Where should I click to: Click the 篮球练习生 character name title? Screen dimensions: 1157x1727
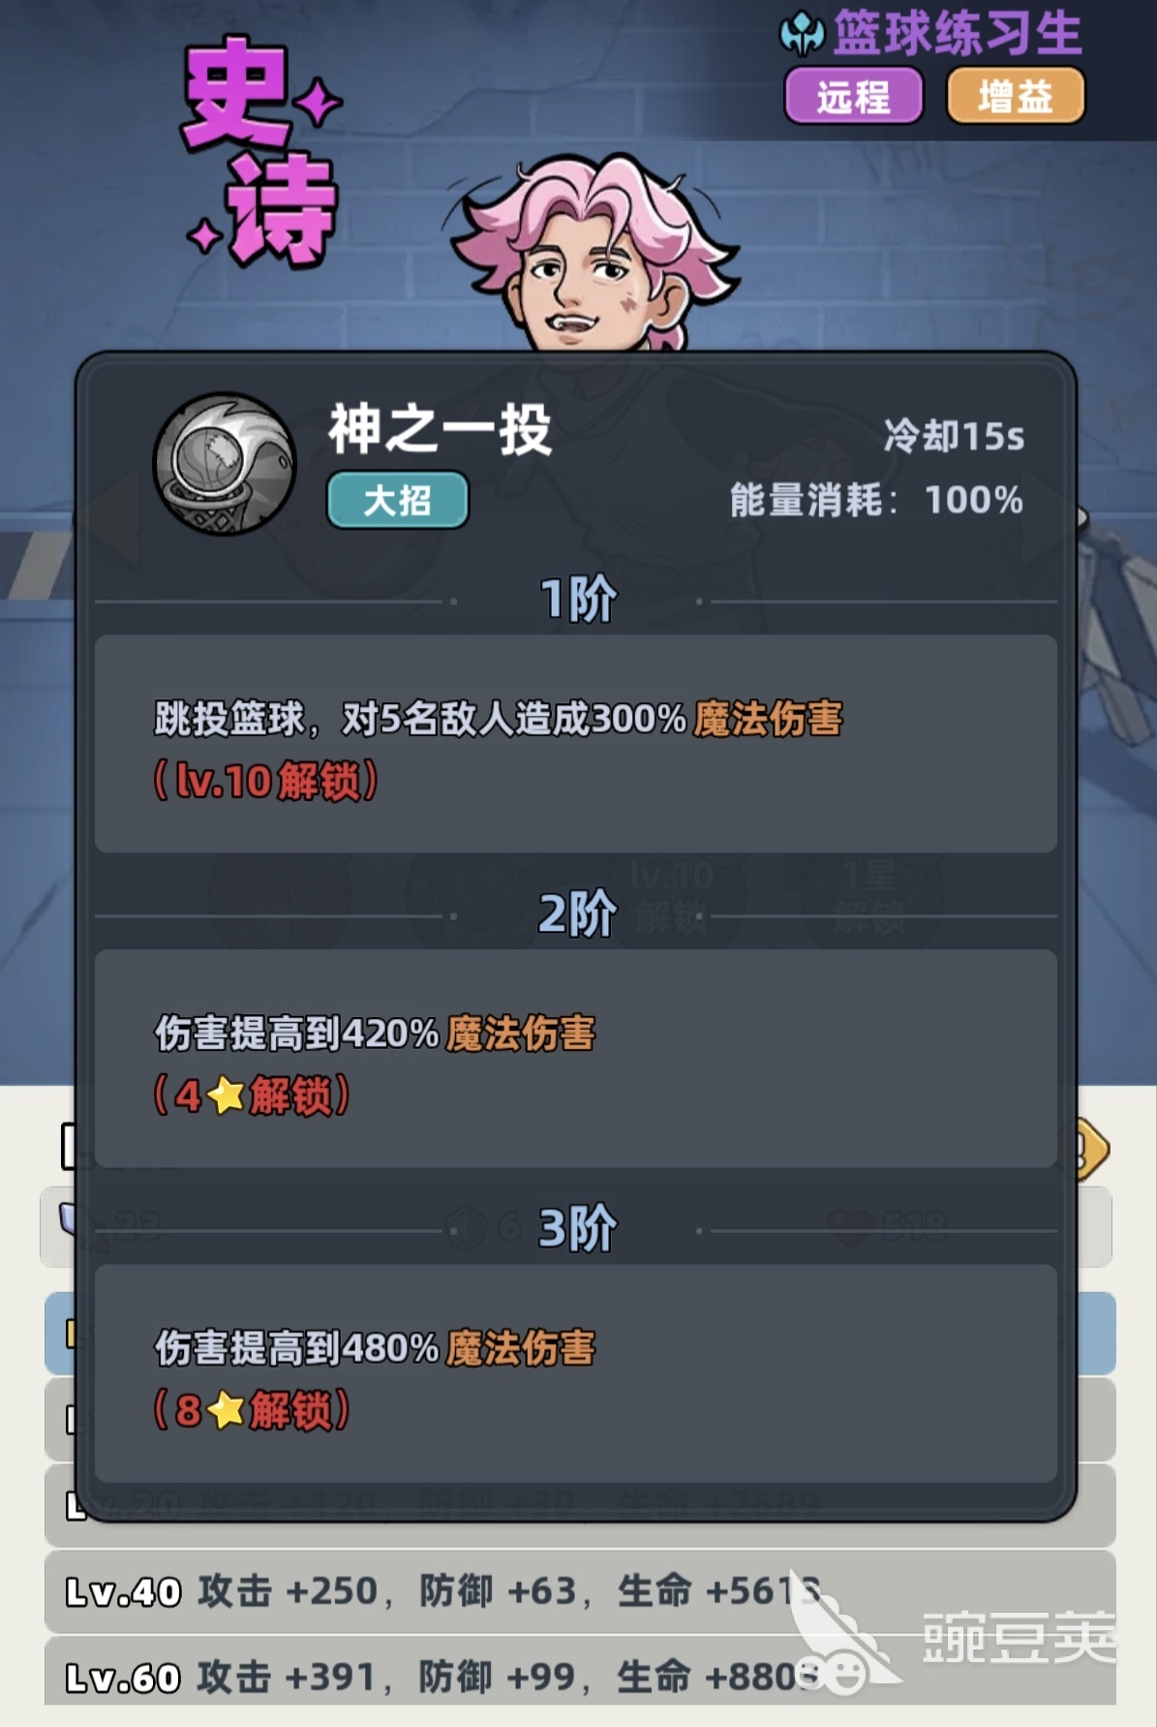[x=957, y=34]
